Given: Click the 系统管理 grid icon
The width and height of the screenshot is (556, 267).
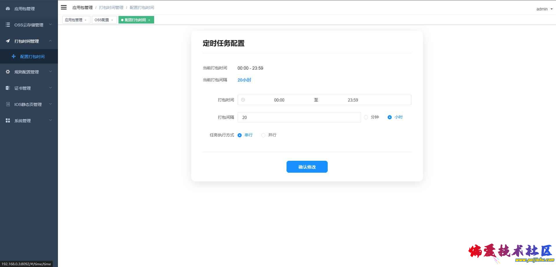Looking at the screenshot, I should tap(8, 121).
